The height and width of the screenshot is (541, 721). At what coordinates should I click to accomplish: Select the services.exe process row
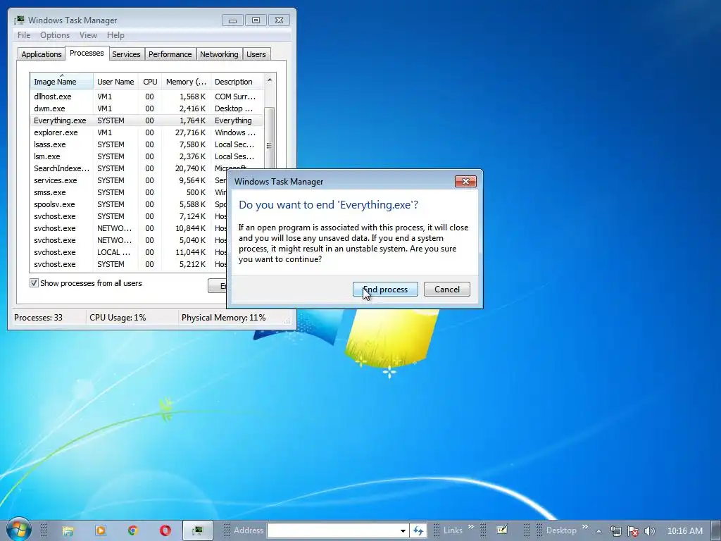128,180
